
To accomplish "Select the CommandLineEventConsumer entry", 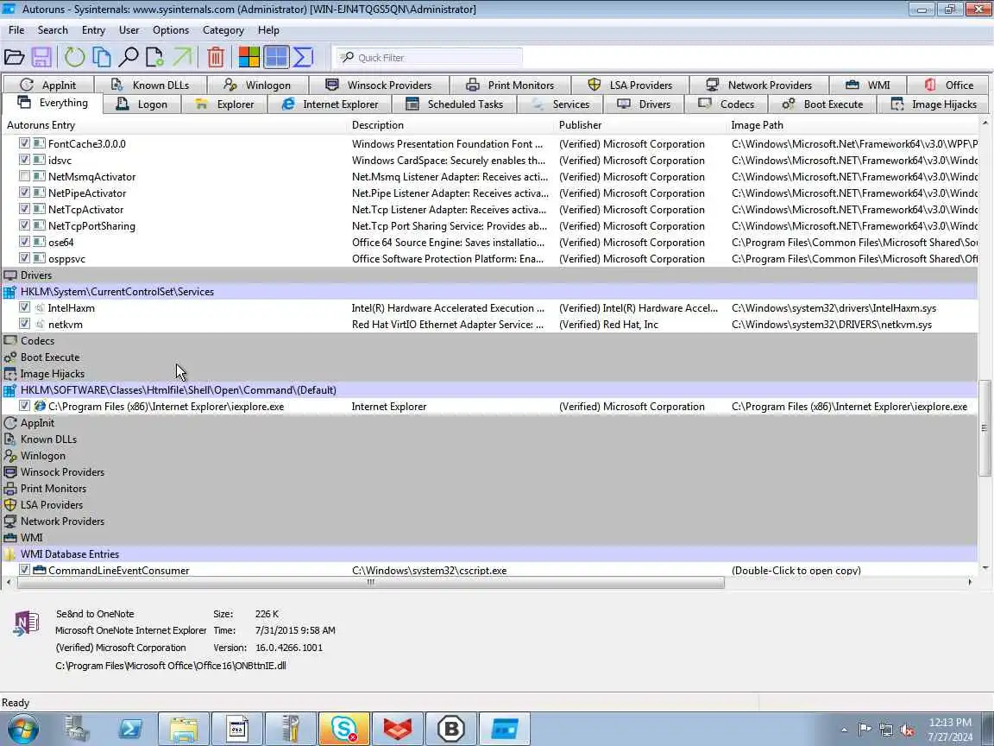I will [489, 570].
